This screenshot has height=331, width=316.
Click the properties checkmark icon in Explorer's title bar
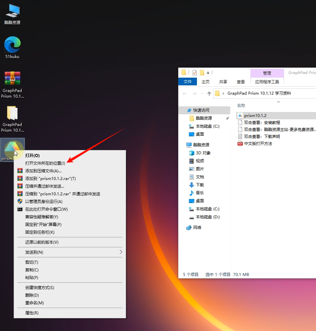click(x=195, y=73)
